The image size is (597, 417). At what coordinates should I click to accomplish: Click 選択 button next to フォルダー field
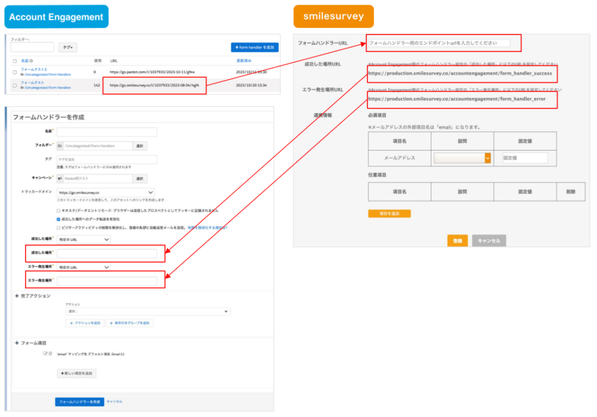[140, 146]
